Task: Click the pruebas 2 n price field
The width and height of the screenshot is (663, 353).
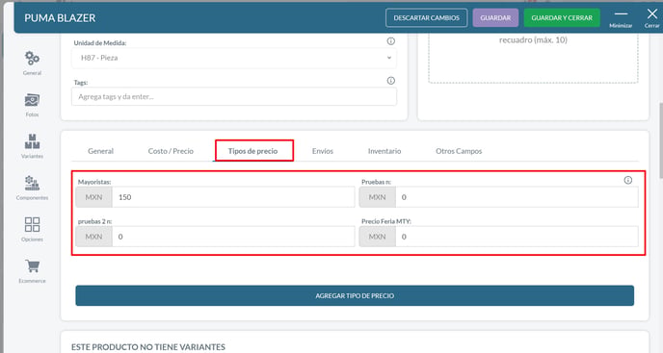Action: (233, 237)
